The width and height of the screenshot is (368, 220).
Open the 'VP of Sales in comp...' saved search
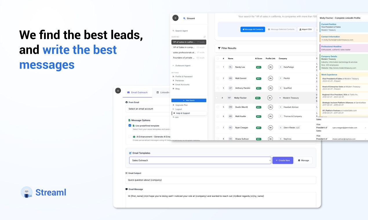(189, 47)
